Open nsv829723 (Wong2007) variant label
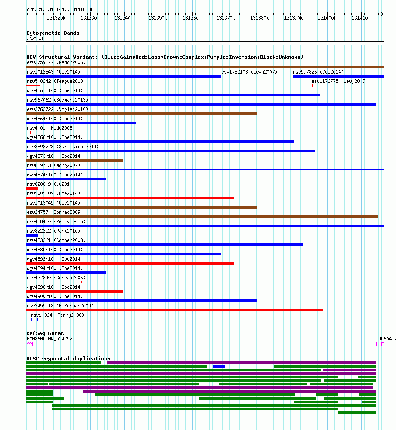This screenshot has width=396, height=430. pos(53,165)
